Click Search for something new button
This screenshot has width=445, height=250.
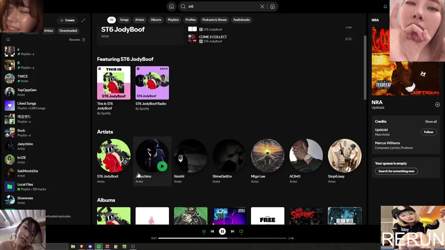396,171
